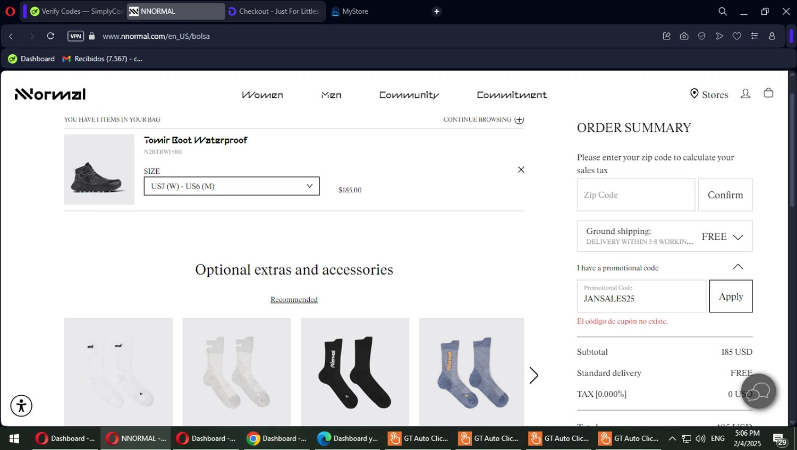Click the ad blocker shield icon
The width and height of the screenshot is (797, 450).
701,36
